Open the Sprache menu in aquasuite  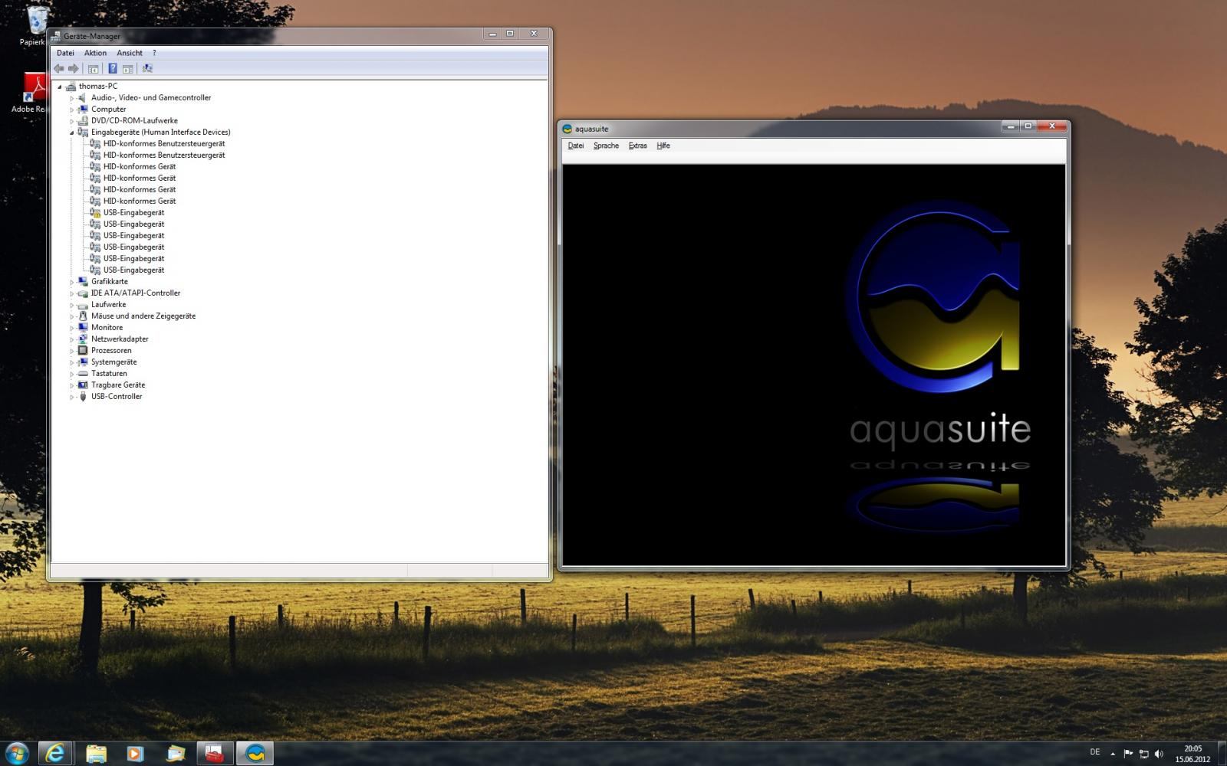coord(606,146)
